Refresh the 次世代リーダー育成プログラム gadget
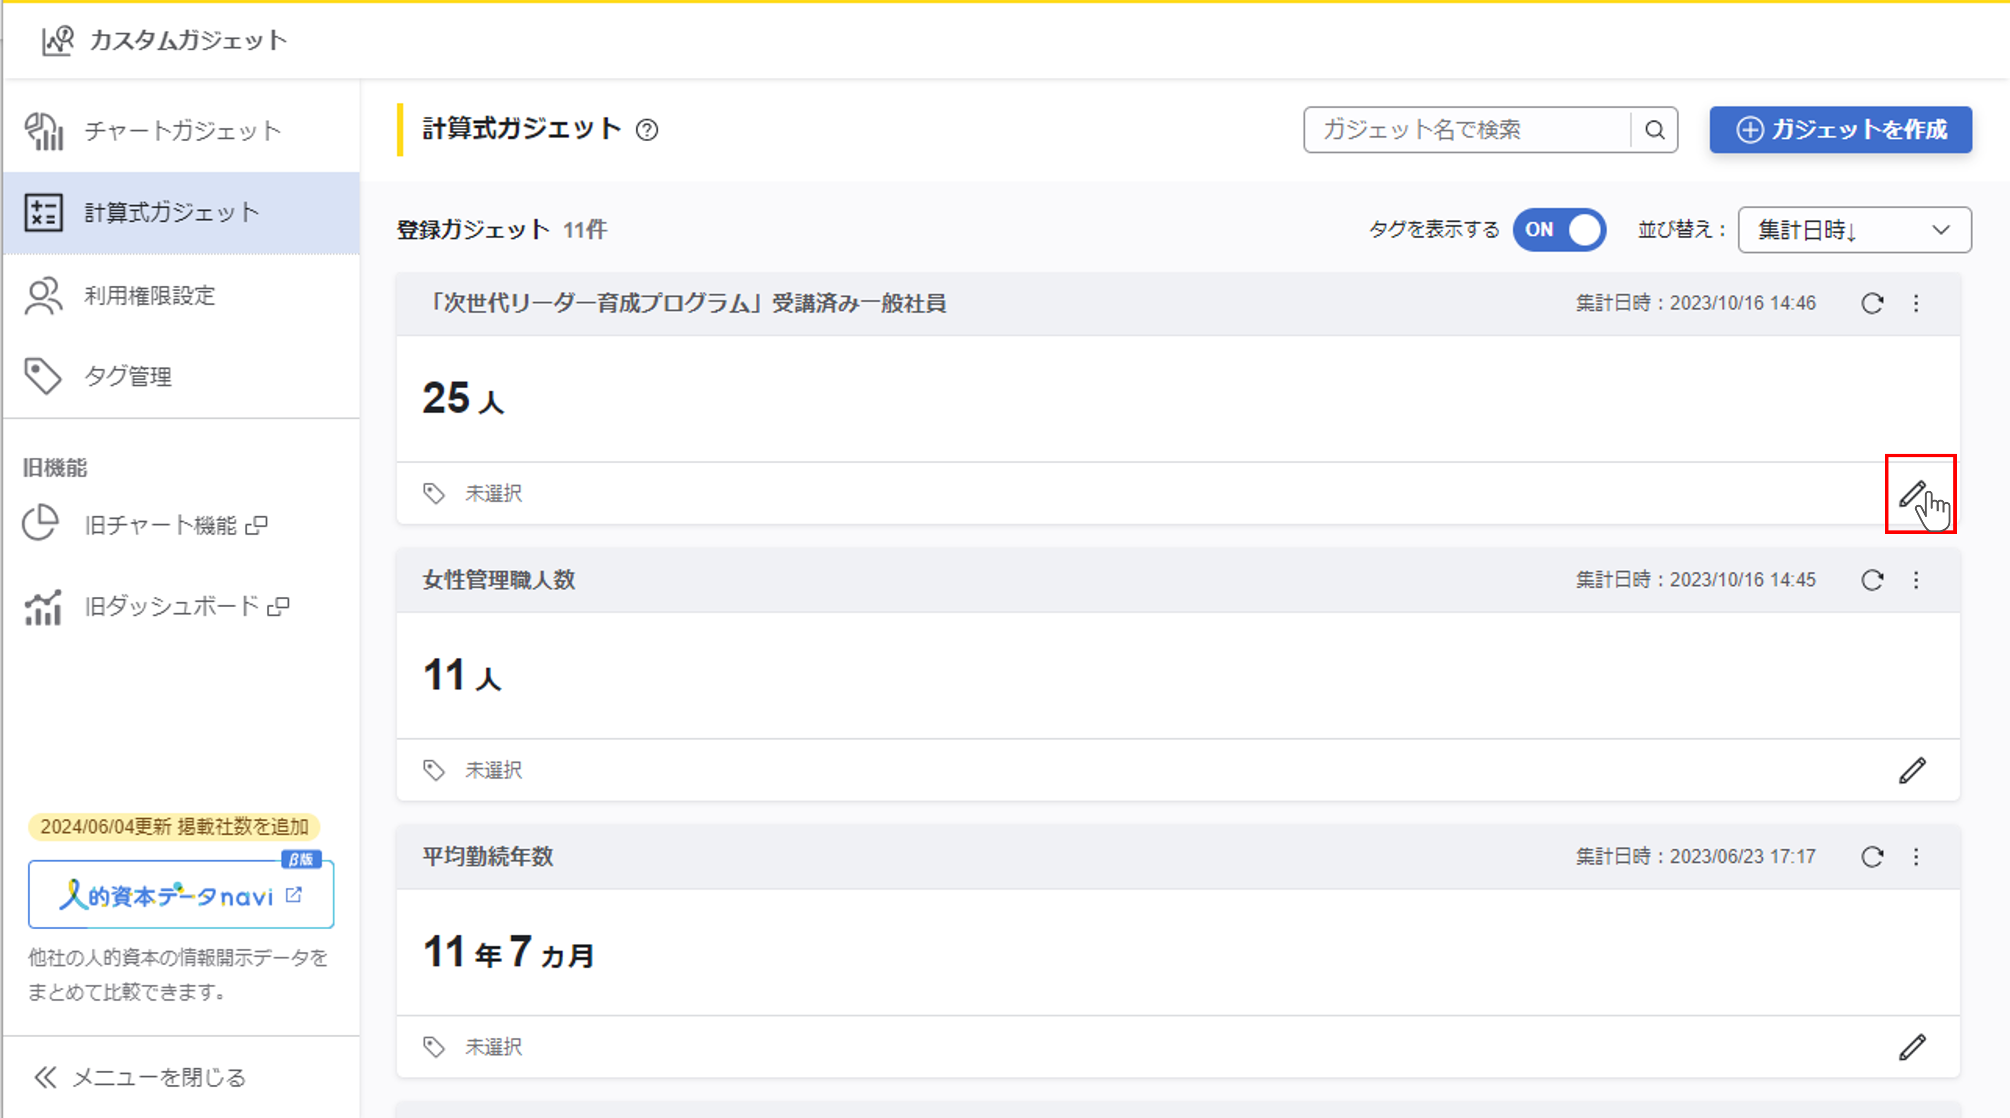This screenshot has height=1118, width=2010. tap(1872, 303)
